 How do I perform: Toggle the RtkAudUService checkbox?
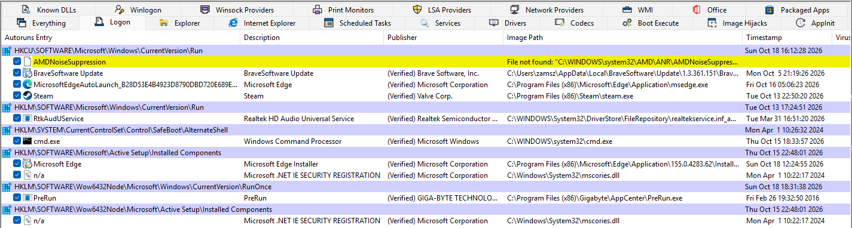pyautogui.click(x=17, y=119)
